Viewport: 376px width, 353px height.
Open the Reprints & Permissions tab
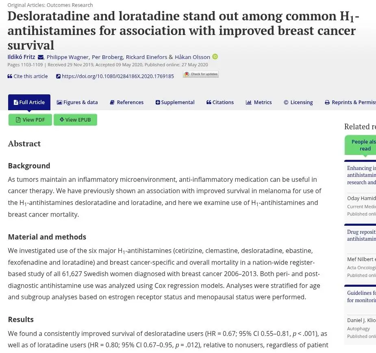350,102
